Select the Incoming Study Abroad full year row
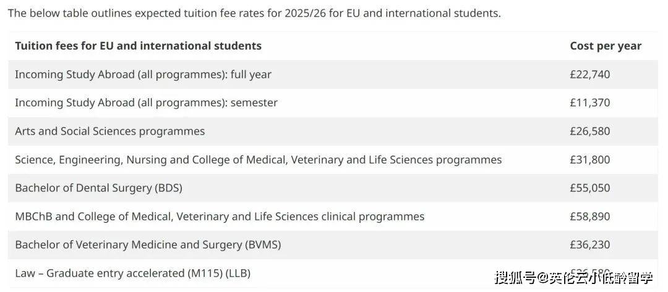The height and width of the screenshot is (292, 668). click(x=333, y=74)
